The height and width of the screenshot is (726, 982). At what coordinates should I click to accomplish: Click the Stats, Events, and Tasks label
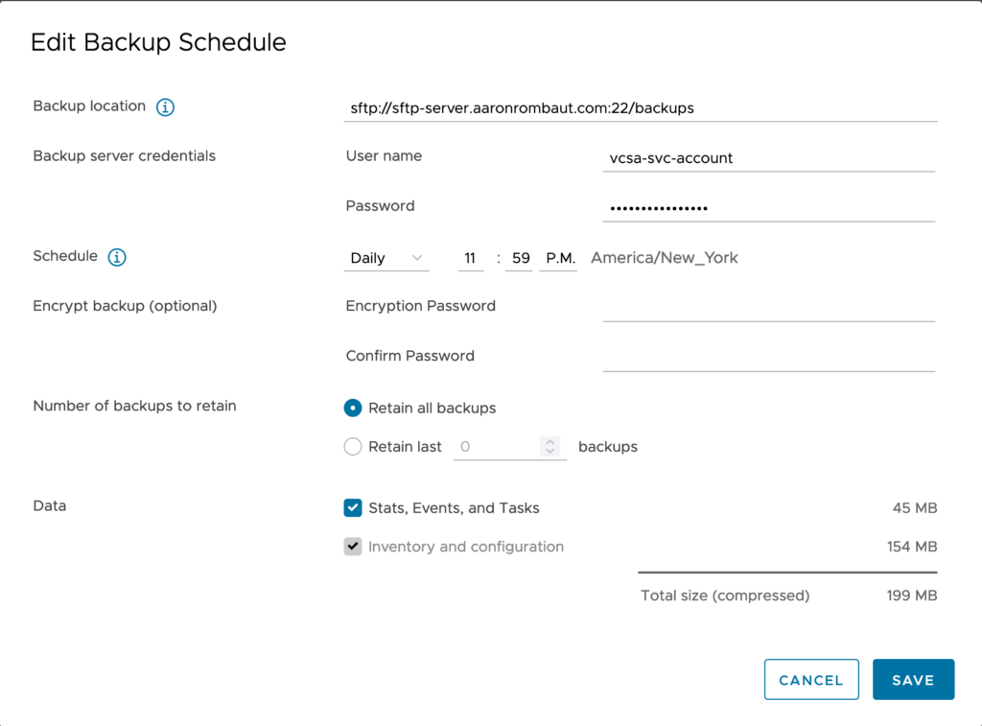pos(454,508)
